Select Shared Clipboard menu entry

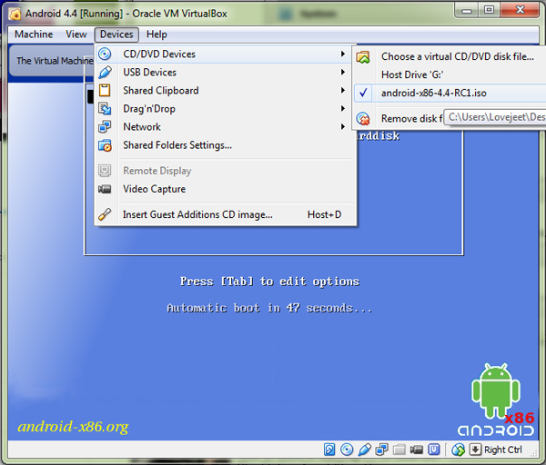pos(226,90)
